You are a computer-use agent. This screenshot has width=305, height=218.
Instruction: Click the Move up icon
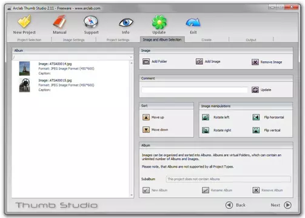tap(146, 117)
